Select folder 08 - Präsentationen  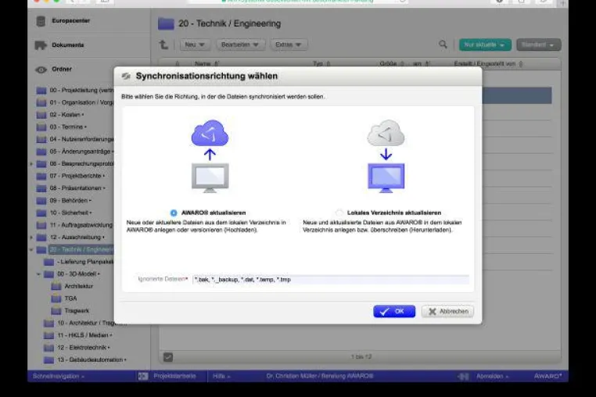tap(76, 188)
